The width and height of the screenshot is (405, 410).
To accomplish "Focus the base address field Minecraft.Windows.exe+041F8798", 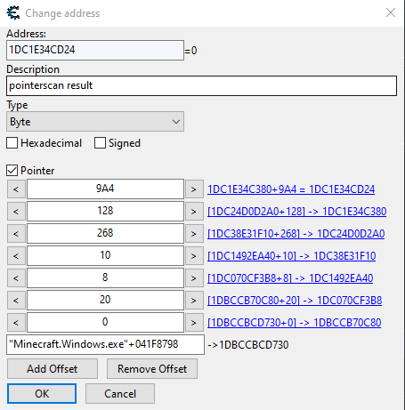I will point(105,344).
